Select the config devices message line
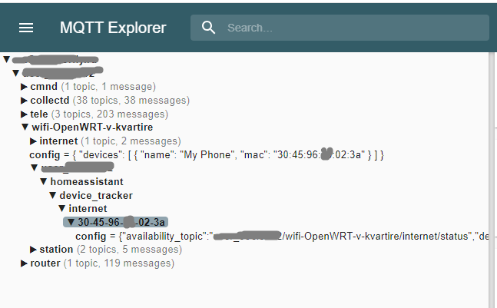This screenshot has width=497, height=308. (200, 155)
